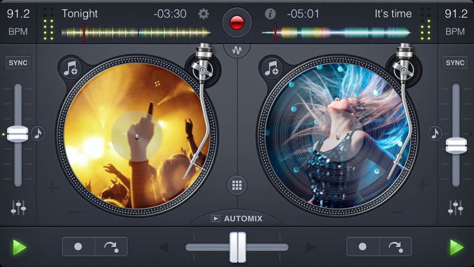
Task: Play the left deck
Action: (x=19, y=247)
